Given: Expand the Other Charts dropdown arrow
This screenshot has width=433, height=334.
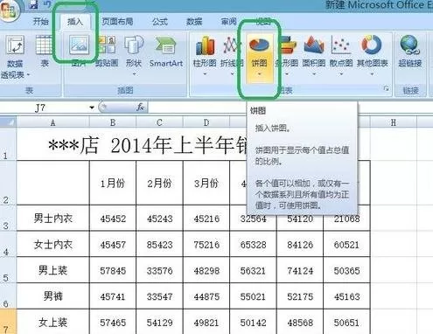Looking at the screenshot, I should click(x=372, y=74).
